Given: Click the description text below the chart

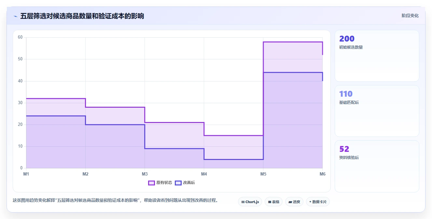Looking at the screenshot, I should coord(115,200).
